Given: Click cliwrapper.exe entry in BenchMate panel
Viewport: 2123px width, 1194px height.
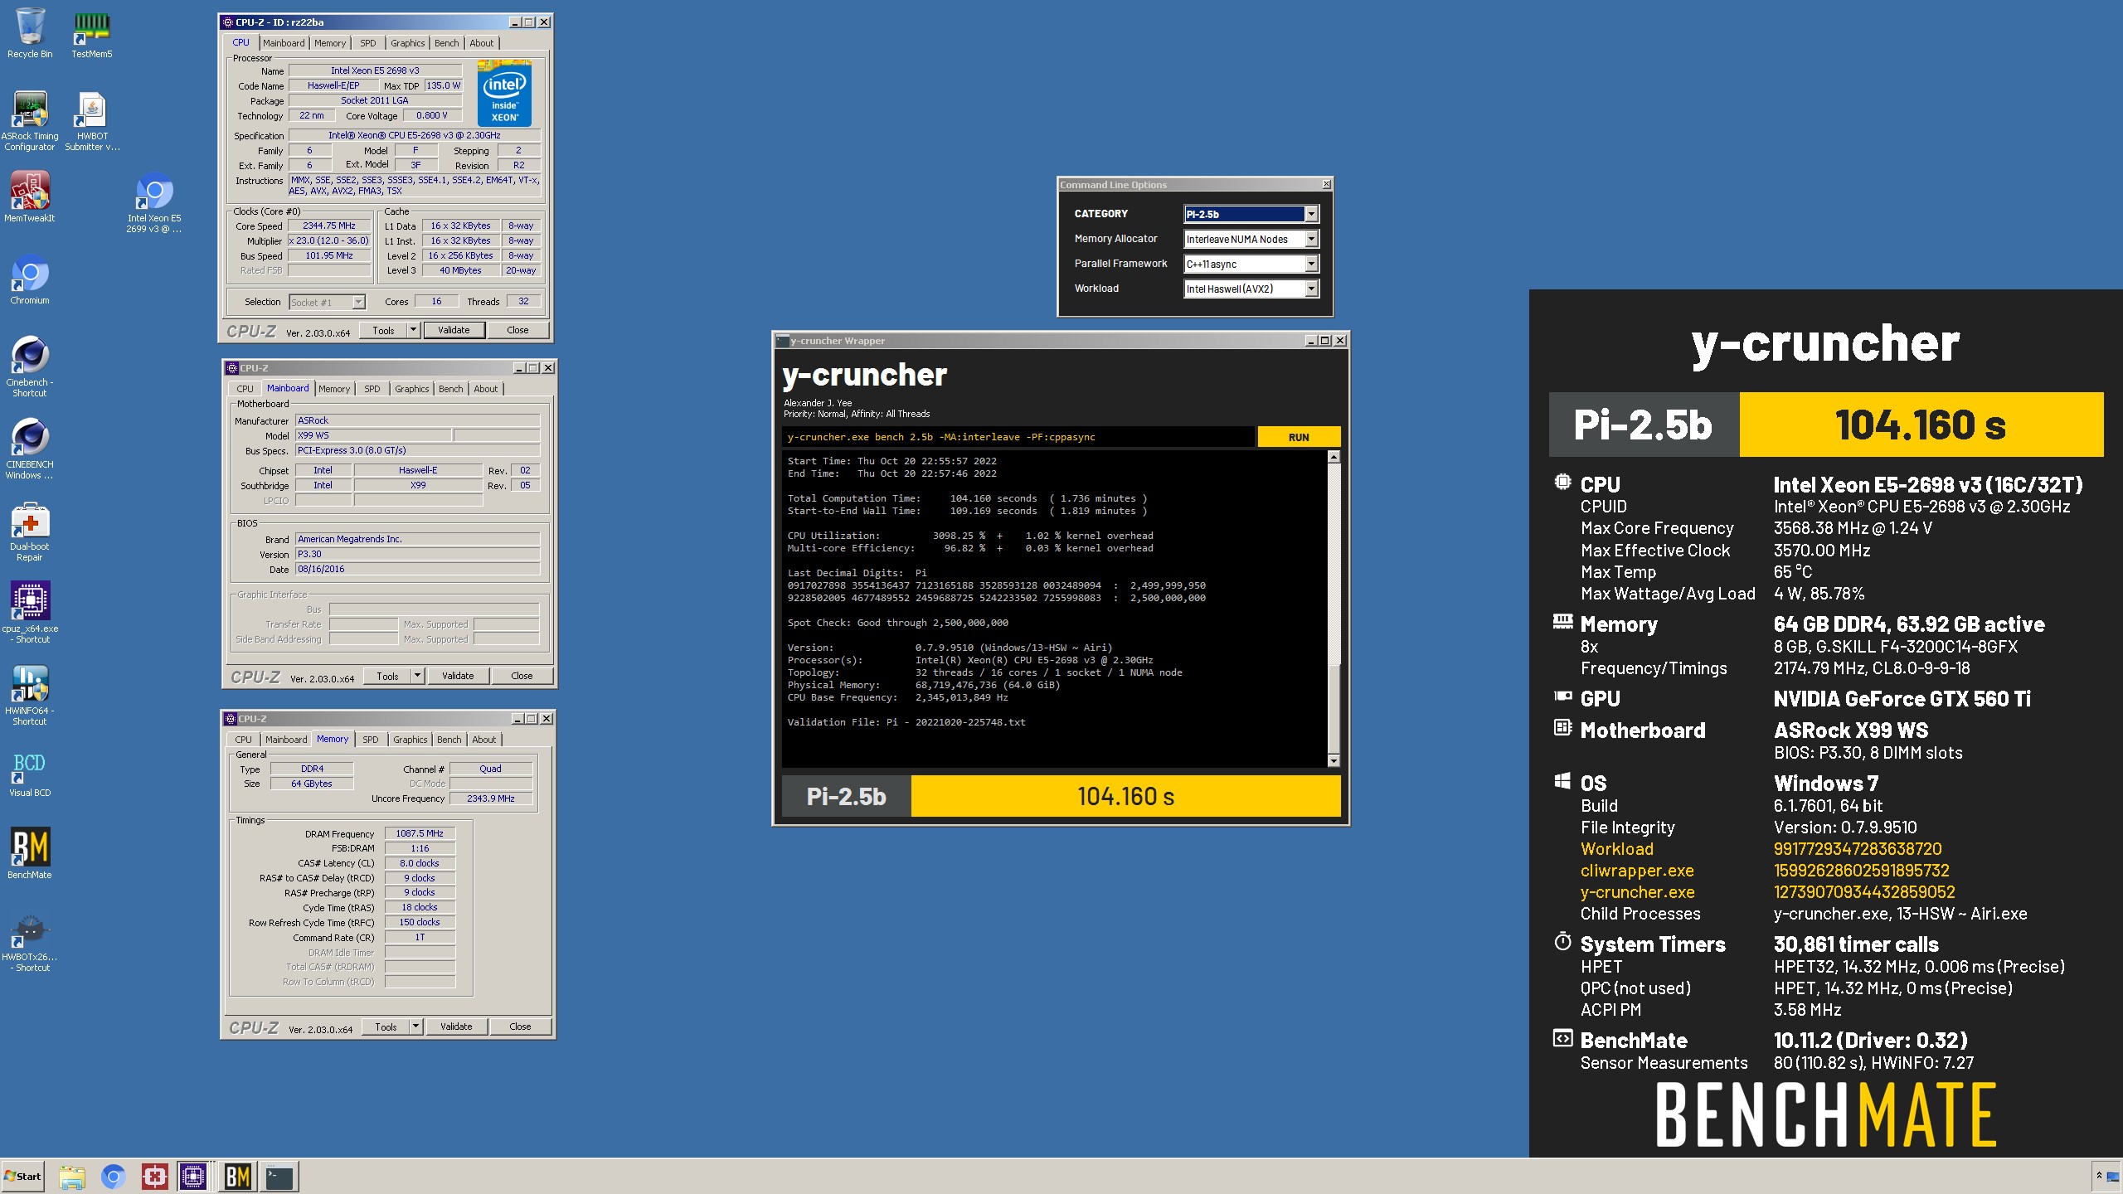Looking at the screenshot, I should pos(1637,871).
